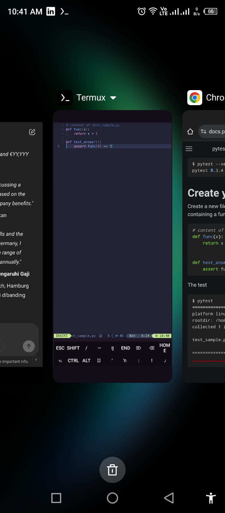The image size is (225, 513).
Task: Tap the colon key in Termux extra keys
Action: coord(139,361)
